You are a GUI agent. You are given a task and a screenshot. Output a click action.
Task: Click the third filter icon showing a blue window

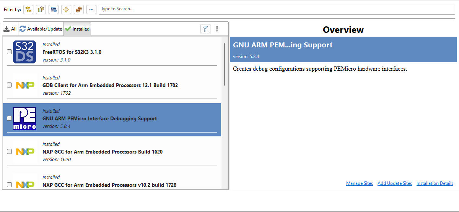click(x=54, y=9)
